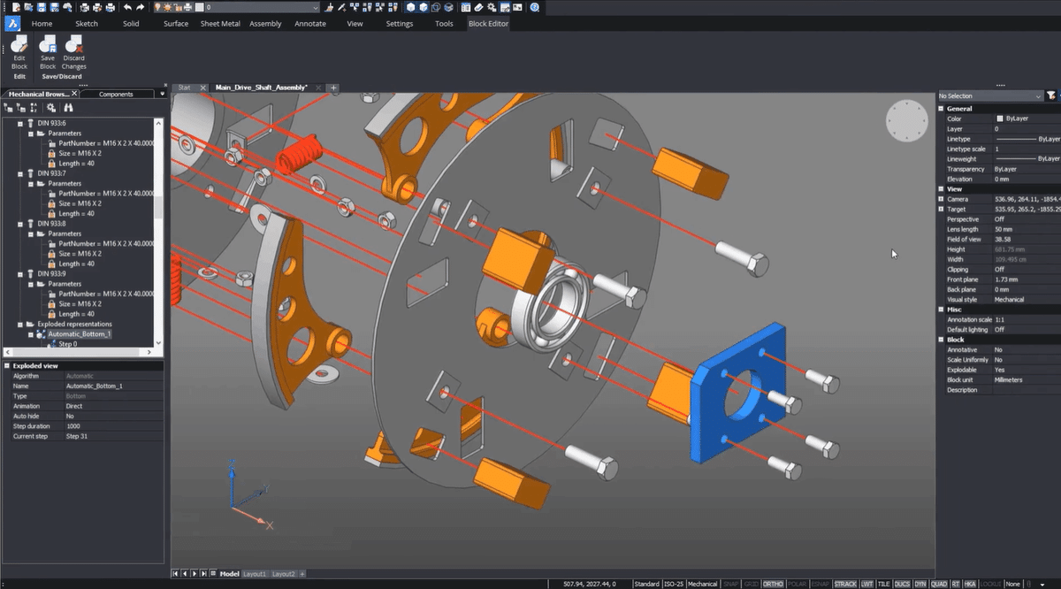The height and width of the screenshot is (589, 1061).
Task: Toggle STRACK in the status bar
Action: coord(844,584)
